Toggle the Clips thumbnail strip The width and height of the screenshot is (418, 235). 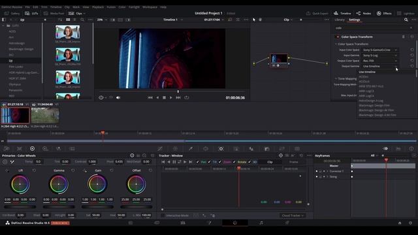pyautogui.click(x=77, y=13)
